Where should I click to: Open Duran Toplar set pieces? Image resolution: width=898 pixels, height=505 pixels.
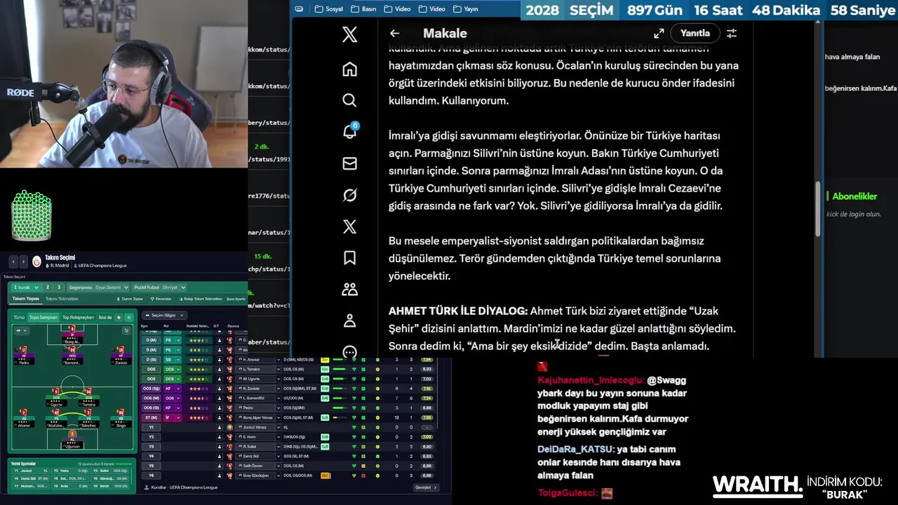point(130,299)
